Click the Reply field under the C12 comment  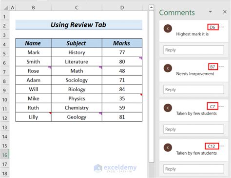(193, 169)
